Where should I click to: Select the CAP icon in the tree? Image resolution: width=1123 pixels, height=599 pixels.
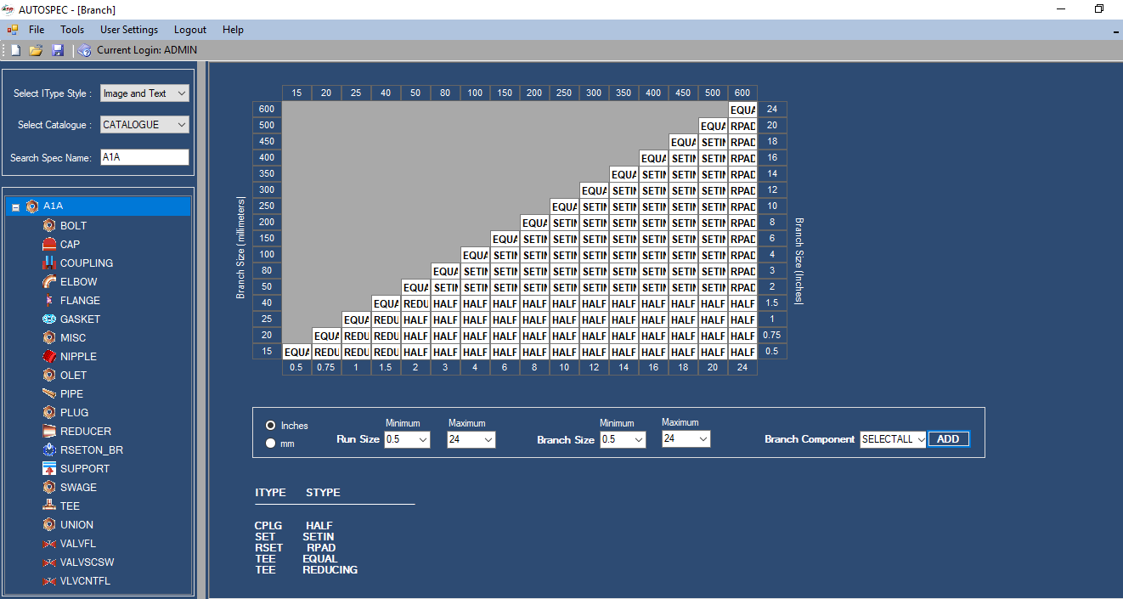point(49,245)
